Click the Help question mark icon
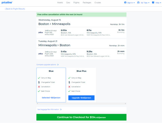This screenshot has width=162, height=123. point(153,3)
